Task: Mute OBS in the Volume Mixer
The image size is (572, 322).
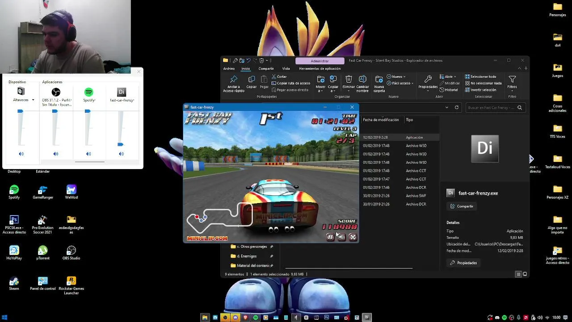Action: pyautogui.click(x=55, y=154)
